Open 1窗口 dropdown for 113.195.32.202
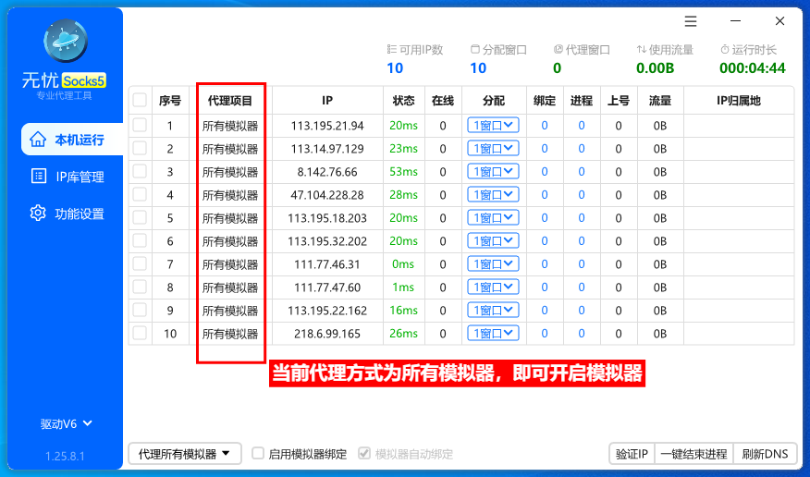This screenshot has width=810, height=477. pos(493,241)
